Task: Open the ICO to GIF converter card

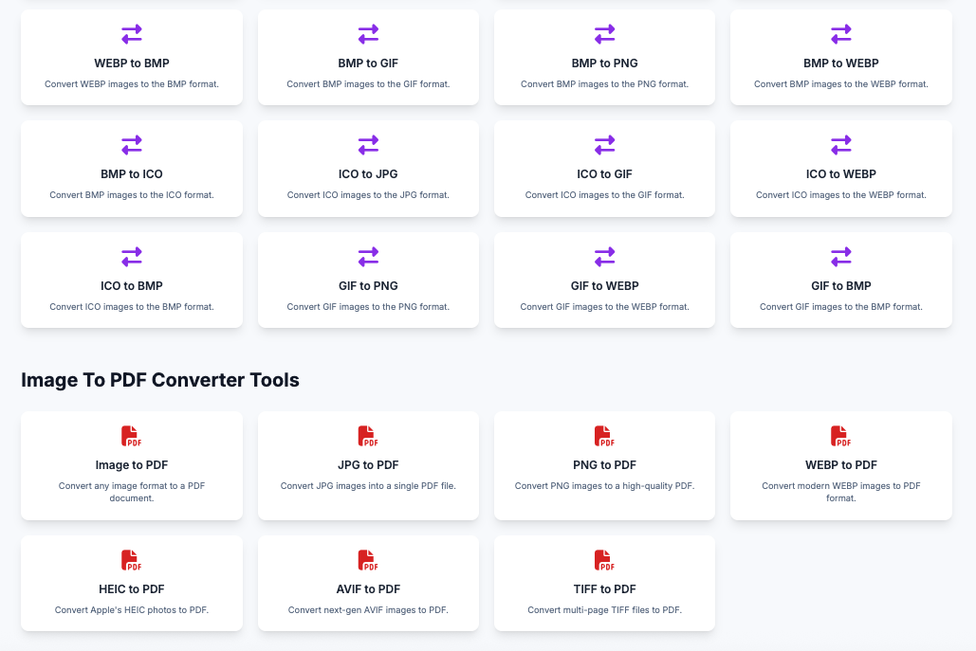Action: click(604, 169)
